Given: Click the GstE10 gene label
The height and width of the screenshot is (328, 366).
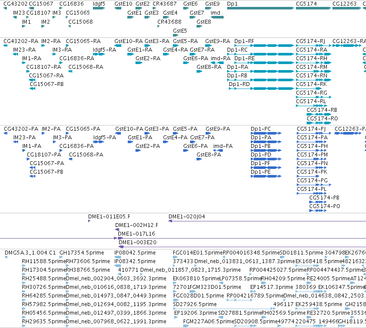Looking at the screenshot, I should pyautogui.click(x=123, y=4).
